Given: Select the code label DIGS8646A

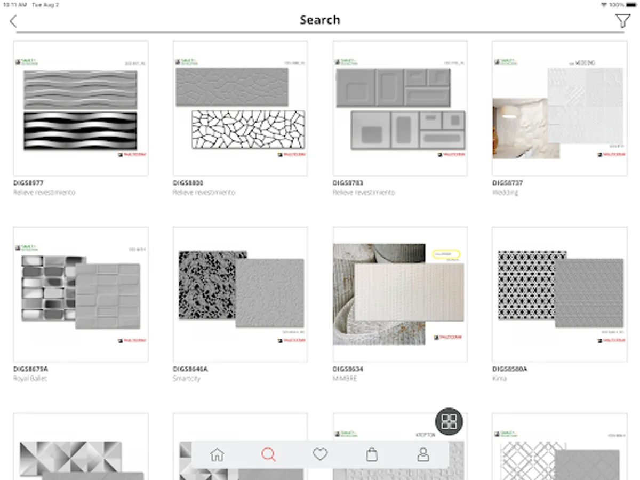Looking at the screenshot, I should point(190,369).
